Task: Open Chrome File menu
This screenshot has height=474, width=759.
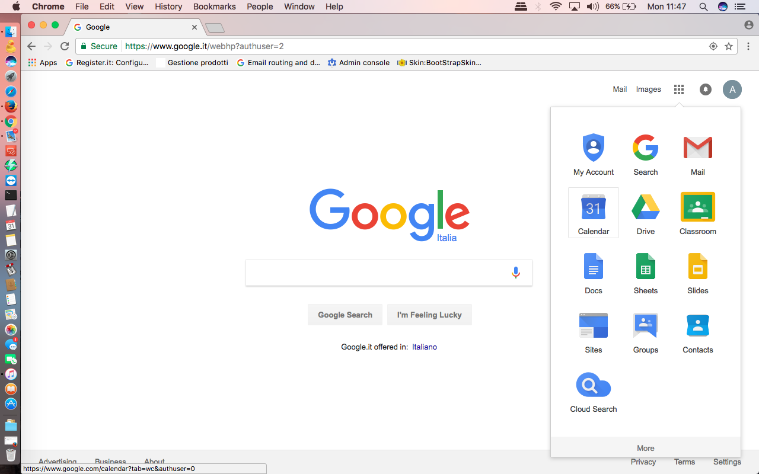Action: [82, 7]
